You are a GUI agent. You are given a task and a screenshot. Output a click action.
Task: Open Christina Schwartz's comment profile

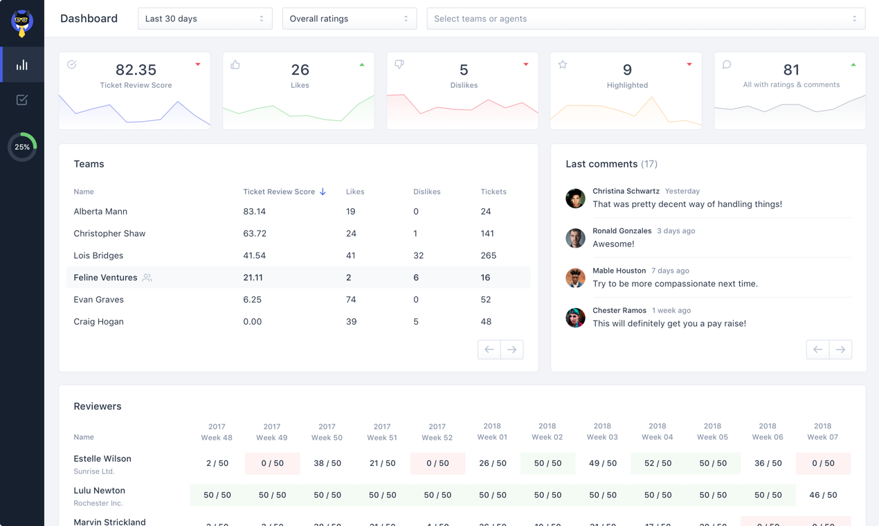click(x=575, y=198)
